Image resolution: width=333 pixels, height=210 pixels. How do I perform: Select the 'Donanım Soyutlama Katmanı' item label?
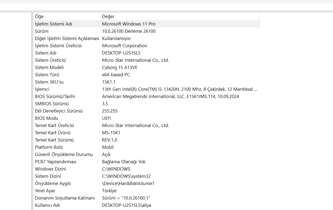(65, 198)
